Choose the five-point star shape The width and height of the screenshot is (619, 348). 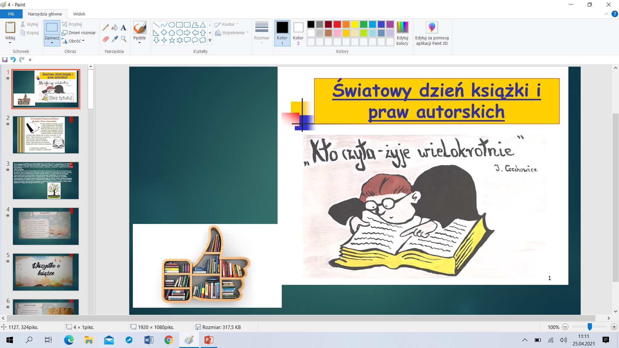click(x=172, y=40)
